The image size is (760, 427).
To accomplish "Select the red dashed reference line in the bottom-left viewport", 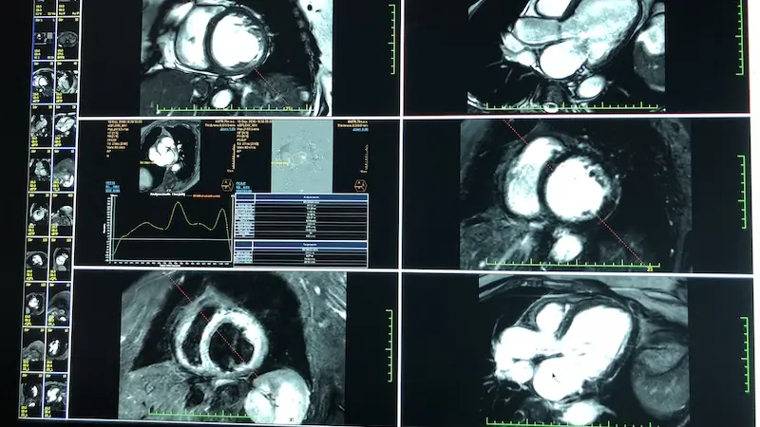I will pos(211,325).
